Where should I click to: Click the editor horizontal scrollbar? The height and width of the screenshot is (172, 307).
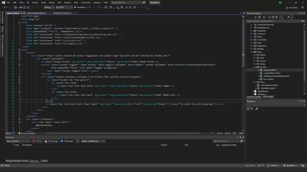124,133
